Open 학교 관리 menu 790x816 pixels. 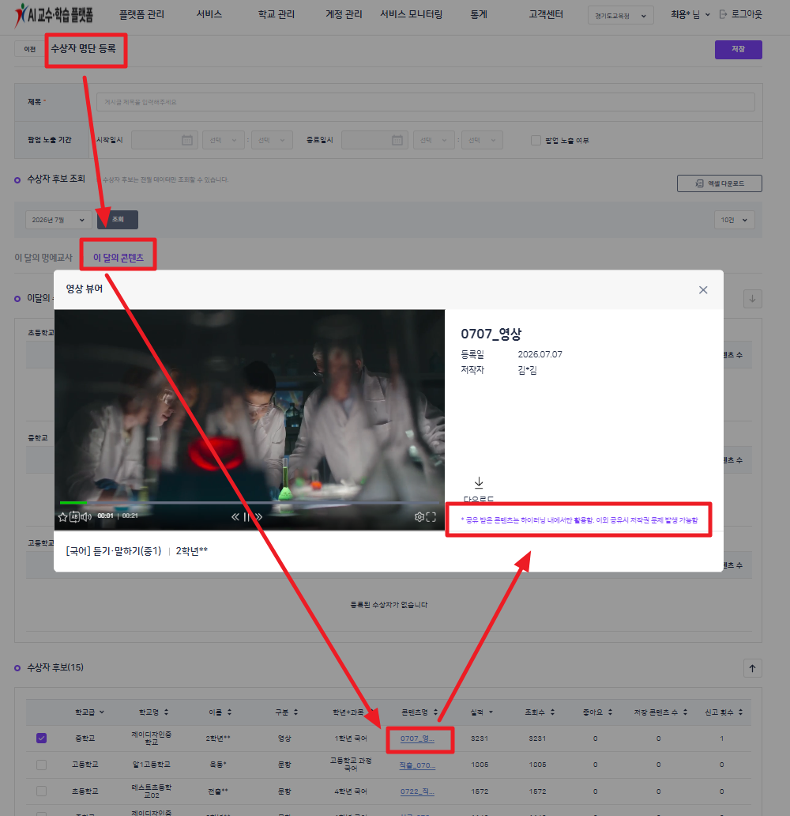click(276, 14)
